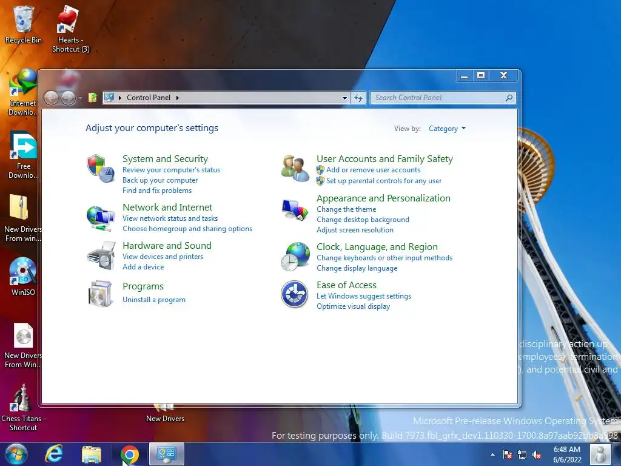Open the Hardware and Sound heading link
This screenshot has height=466, width=621.
[x=167, y=246]
